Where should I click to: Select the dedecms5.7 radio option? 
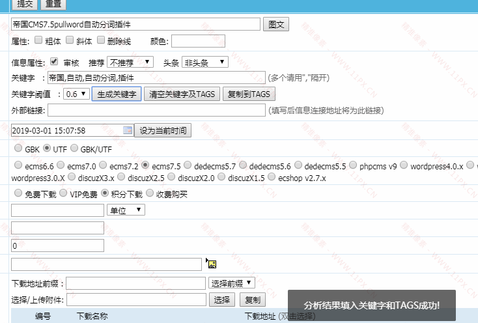click(188, 165)
